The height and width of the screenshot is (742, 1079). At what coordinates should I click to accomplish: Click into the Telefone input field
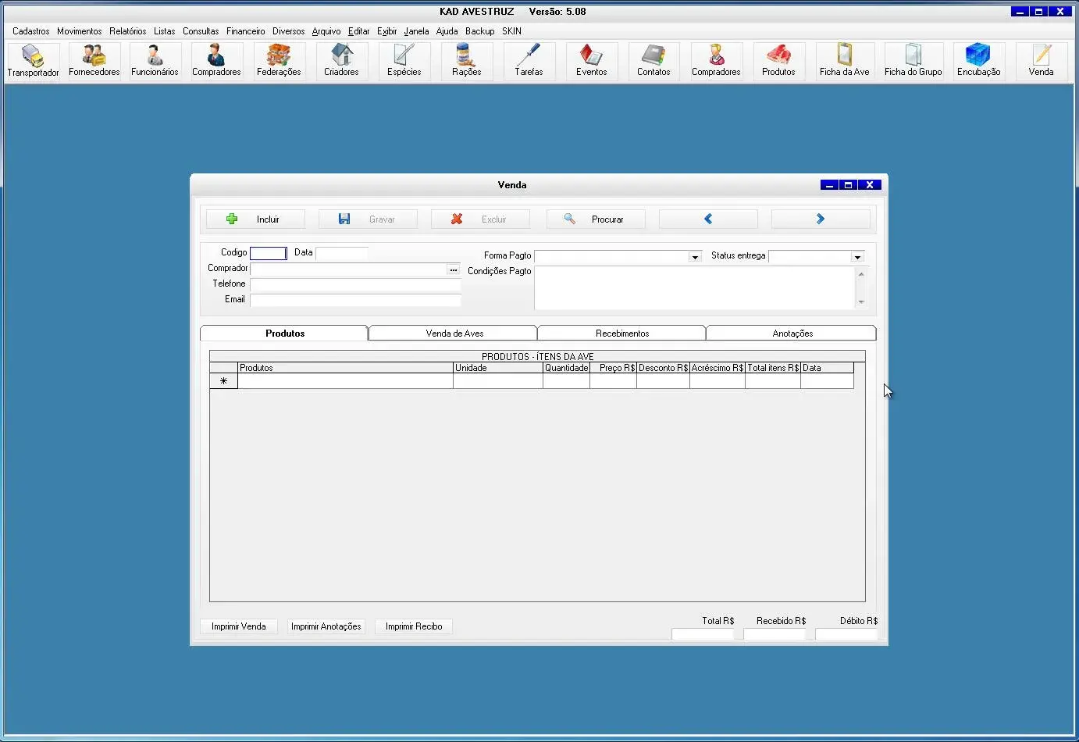[355, 284]
